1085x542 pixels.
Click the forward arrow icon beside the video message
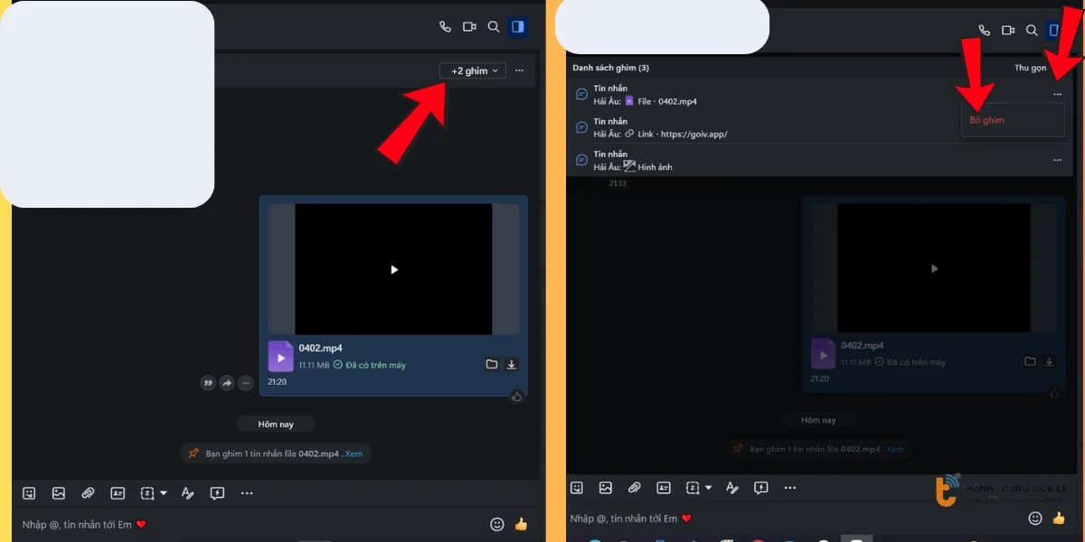pyautogui.click(x=227, y=383)
